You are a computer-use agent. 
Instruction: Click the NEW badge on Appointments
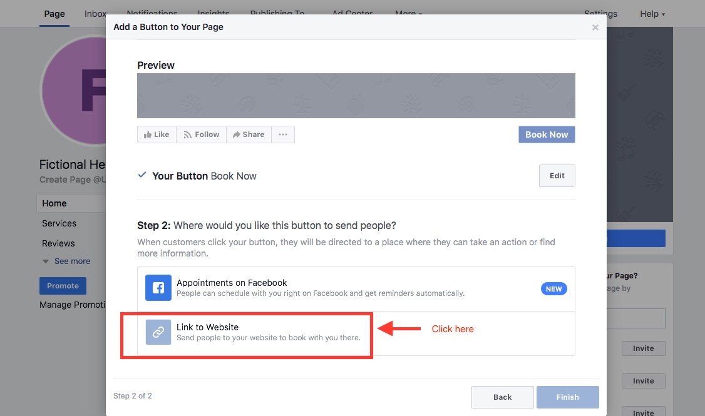click(x=554, y=289)
